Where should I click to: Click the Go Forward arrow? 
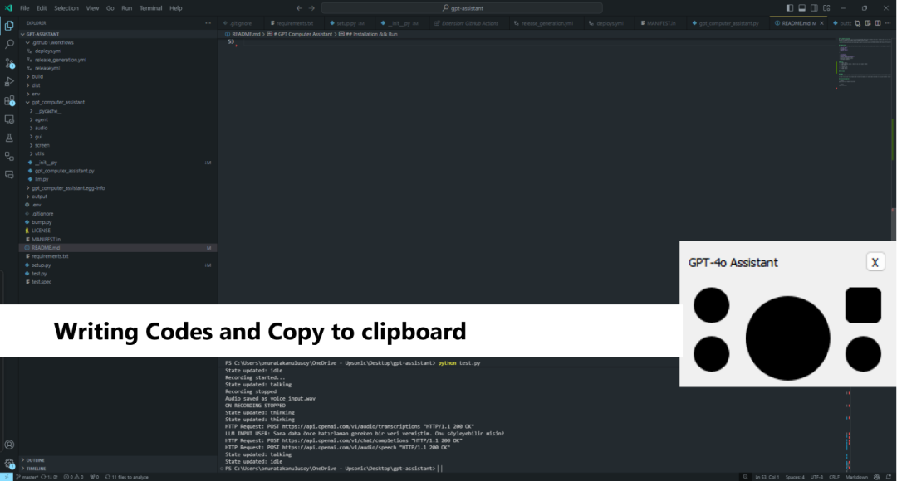click(x=311, y=8)
